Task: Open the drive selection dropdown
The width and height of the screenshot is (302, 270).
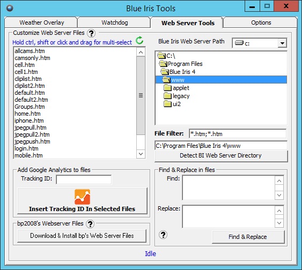Action: pos(282,43)
